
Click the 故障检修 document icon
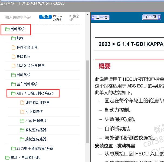(x=13, y=57)
